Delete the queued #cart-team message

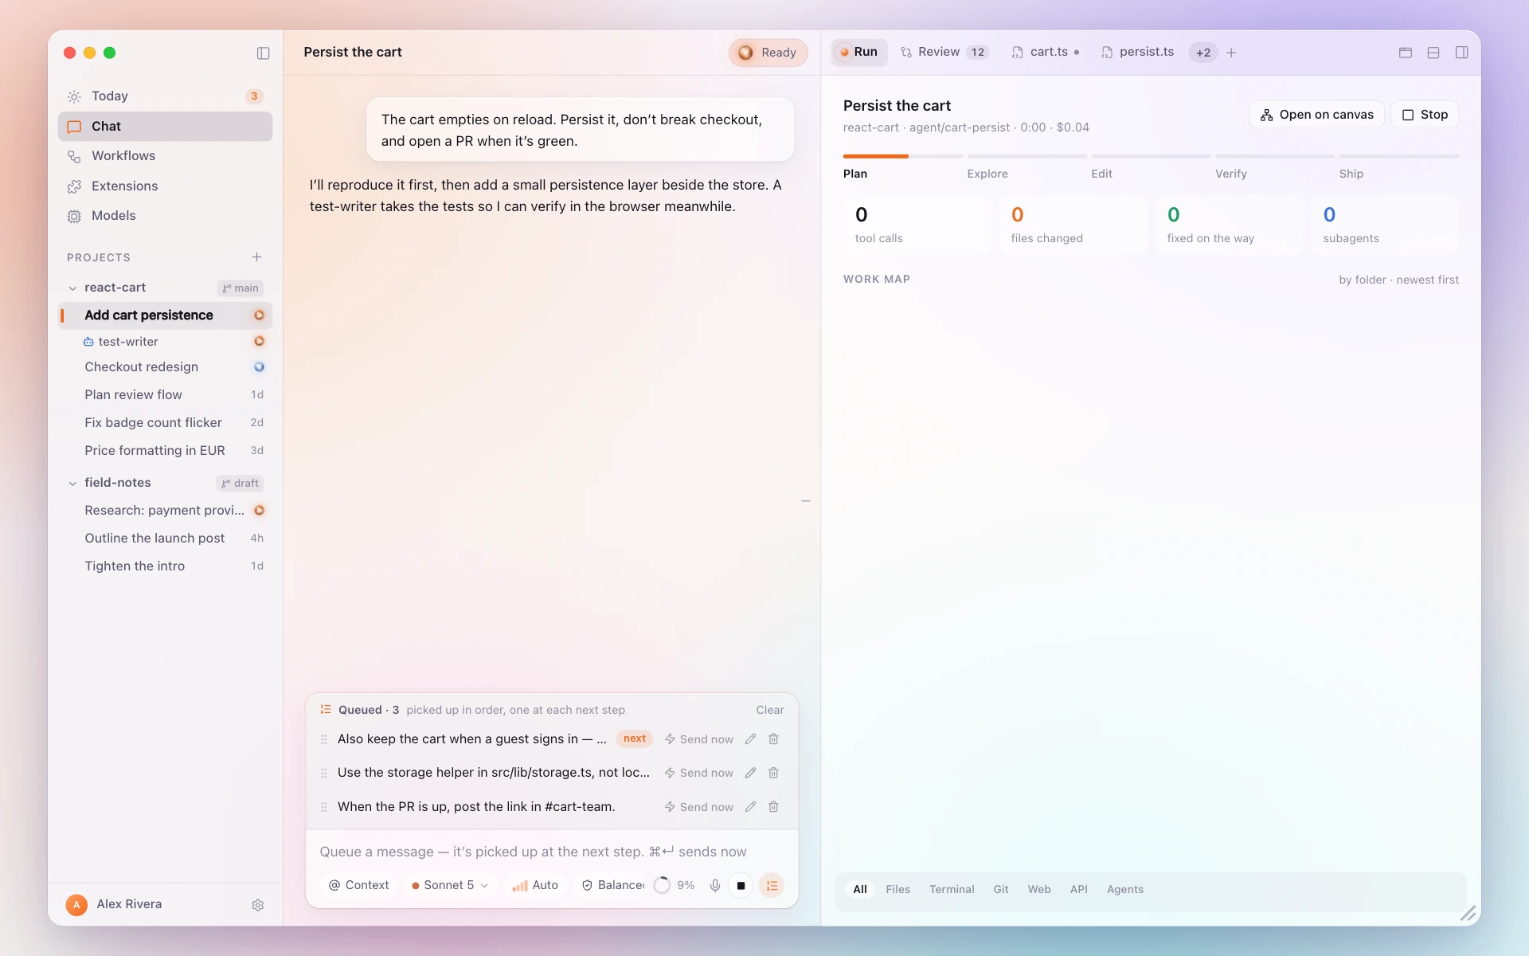tap(773, 807)
